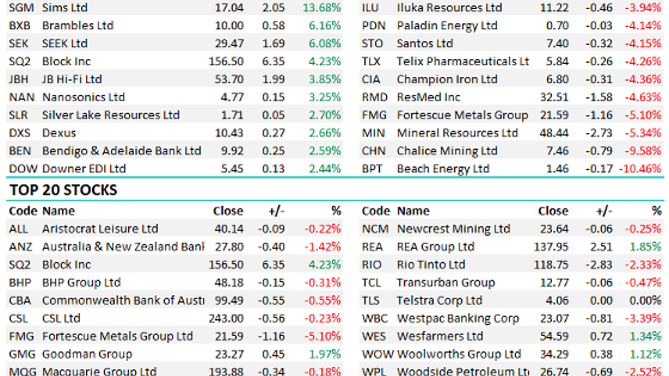The height and width of the screenshot is (376, 669).
Task: Click 'Bendigo & Adelaide Bank Ltd'
Action: point(121,151)
